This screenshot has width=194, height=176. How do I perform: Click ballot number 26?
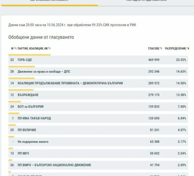(12, 165)
